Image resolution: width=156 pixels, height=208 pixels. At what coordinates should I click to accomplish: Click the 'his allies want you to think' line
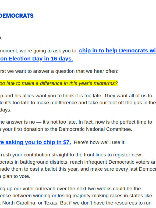coord(76,96)
